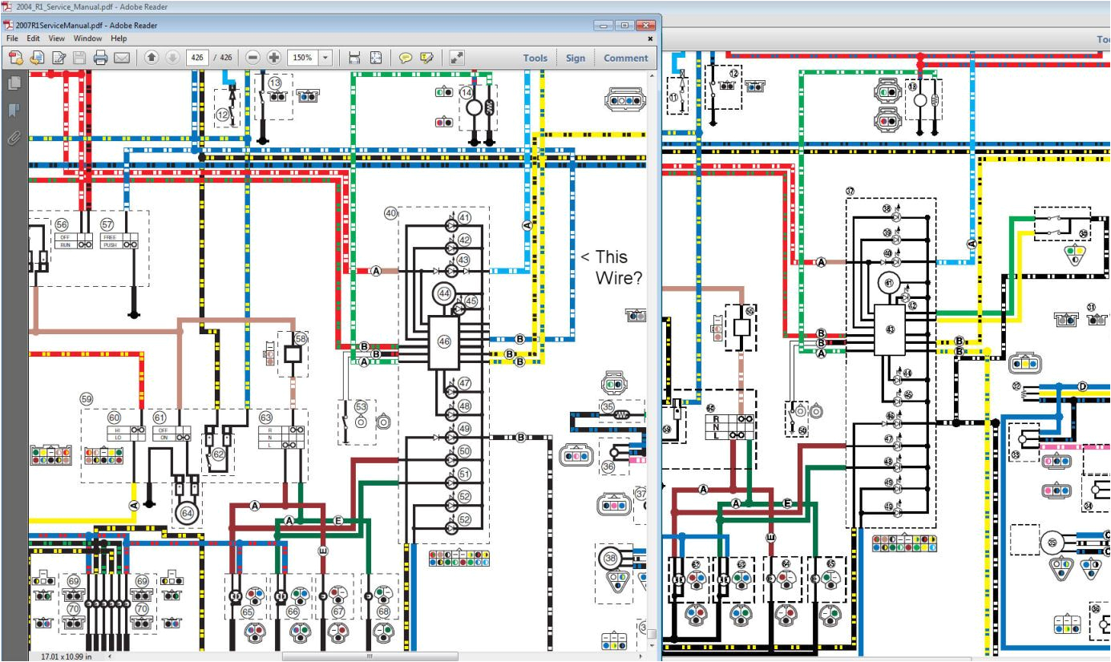Screen dimensions: 1111x662
Task: Zoom out using the minus icon
Action: tap(252, 57)
